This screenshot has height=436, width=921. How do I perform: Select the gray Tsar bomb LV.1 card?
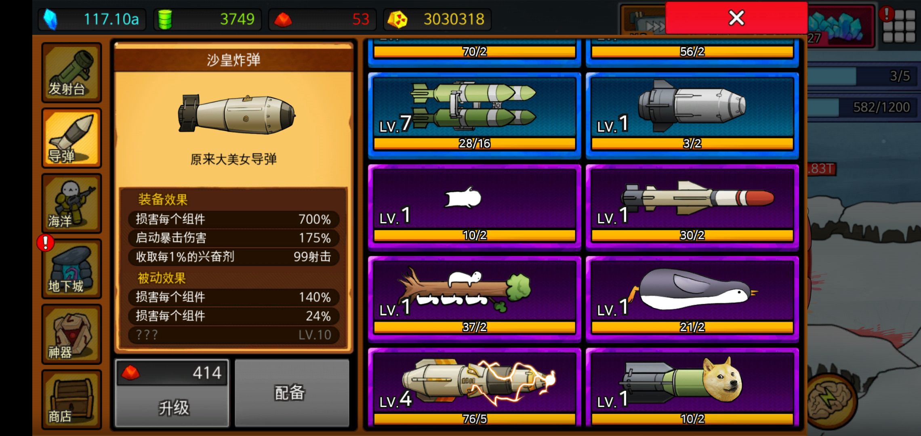(x=692, y=115)
